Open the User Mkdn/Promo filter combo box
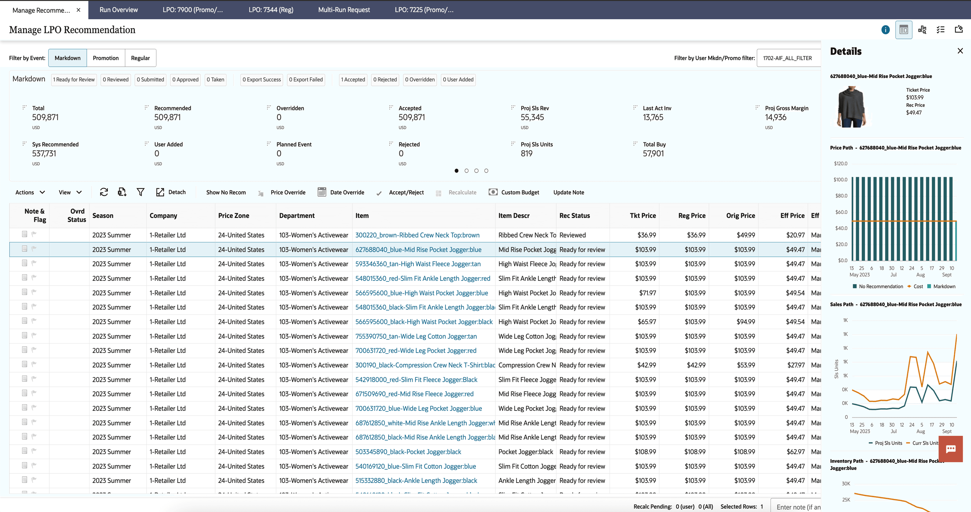 pos(788,58)
